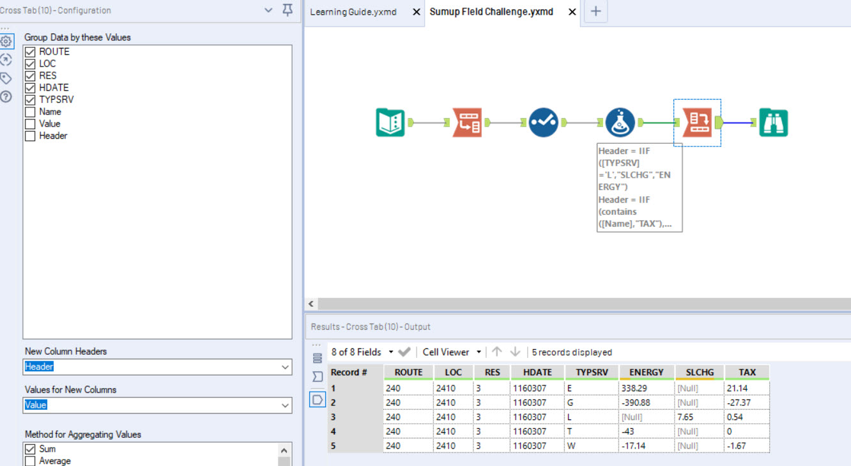Expand the Cell Viewer dropdown in Results
The height and width of the screenshot is (466, 851).
coord(479,352)
